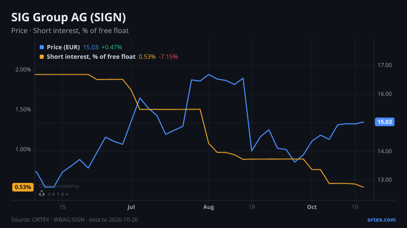Select the Short interest, % of free float legend label

tap(91, 57)
